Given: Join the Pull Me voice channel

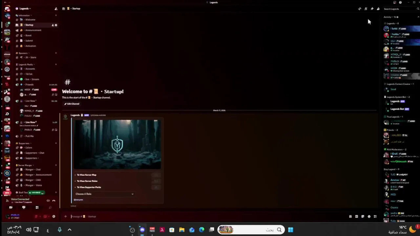Looking at the screenshot, I should 36,136.
